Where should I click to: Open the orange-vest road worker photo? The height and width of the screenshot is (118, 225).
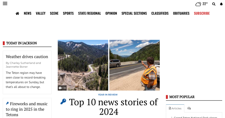tap(134, 65)
